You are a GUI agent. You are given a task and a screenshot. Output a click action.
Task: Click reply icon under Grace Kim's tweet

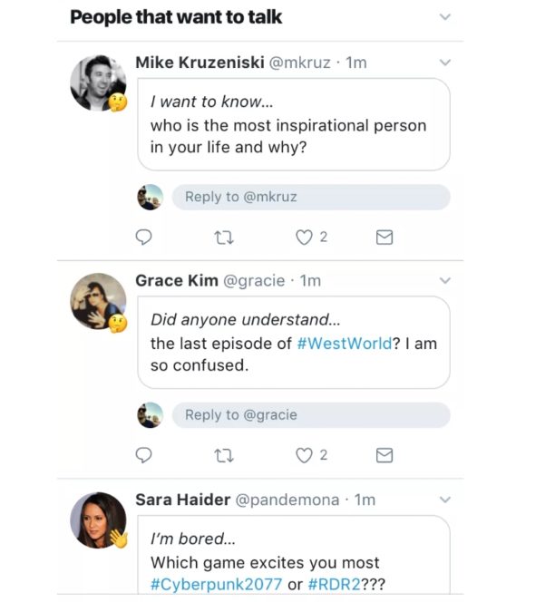point(143,455)
